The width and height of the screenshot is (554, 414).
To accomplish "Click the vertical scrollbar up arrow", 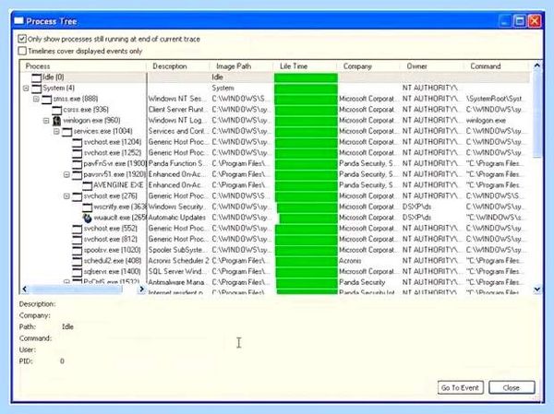I will [x=537, y=65].
